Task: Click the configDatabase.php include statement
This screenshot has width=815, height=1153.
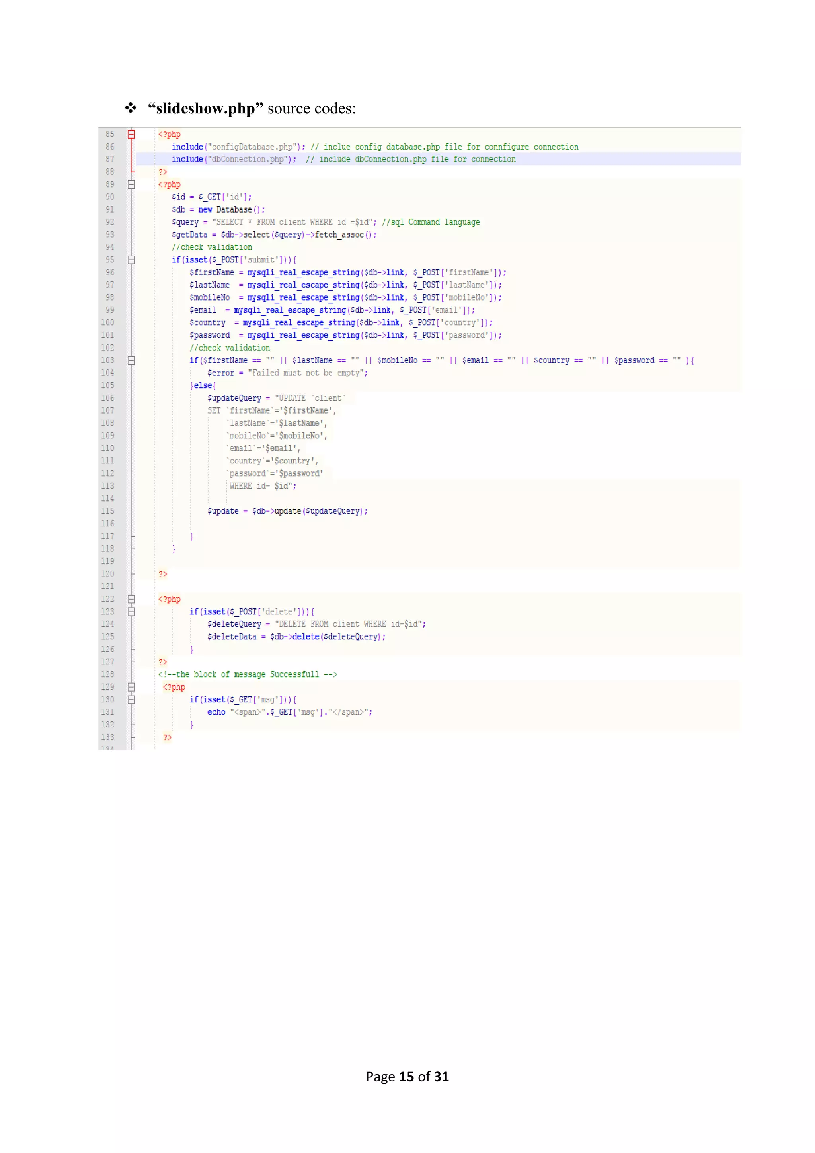Action: point(238,147)
